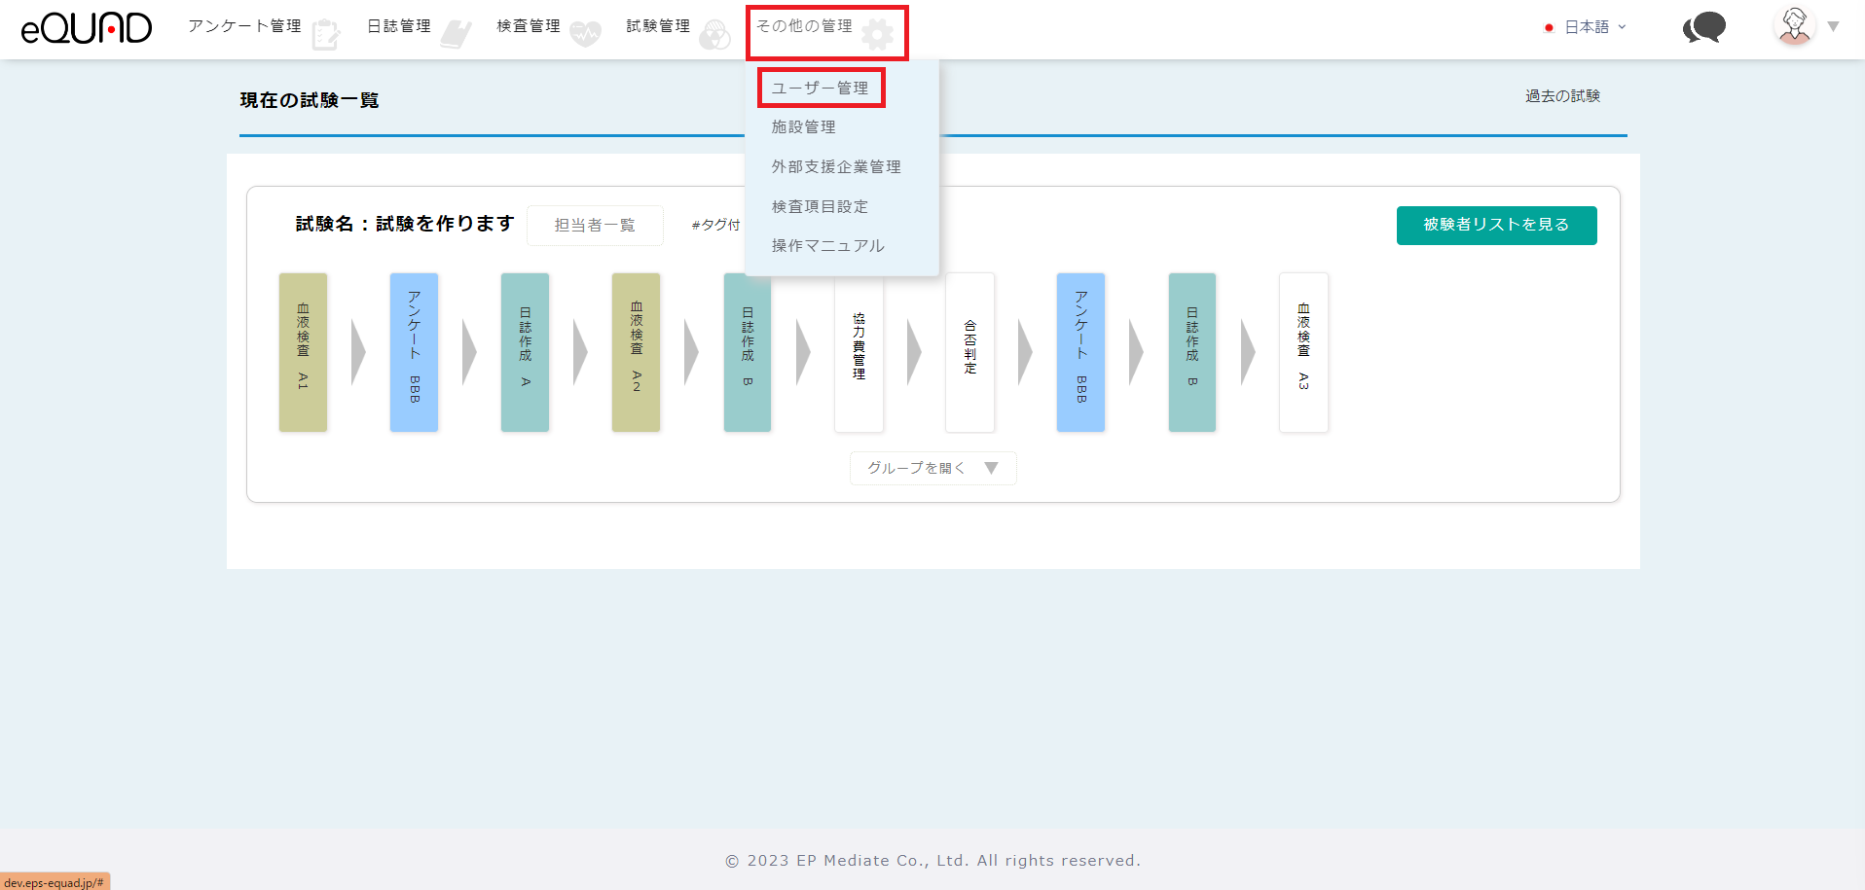Image resolution: width=1865 pixels, height=890 pixels.
Task: Open 操作マニュアル from the menu
Action: pyautogui.click(x=827, y=246)
